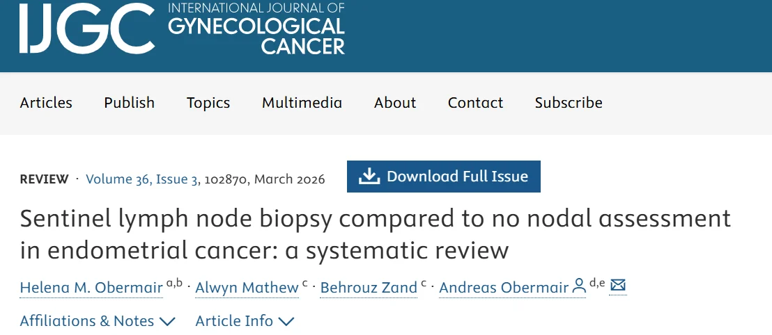The height and width of the screenshot is (335, 772).
Task: Open the About menu
Action: 395,103
